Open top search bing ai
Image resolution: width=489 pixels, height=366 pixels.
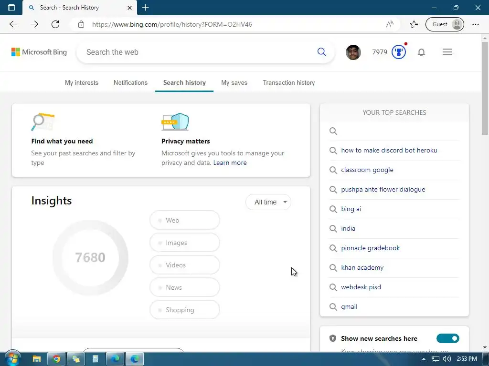[x=351, y=209]
